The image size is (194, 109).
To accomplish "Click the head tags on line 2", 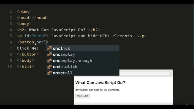I will click(33, 18).
